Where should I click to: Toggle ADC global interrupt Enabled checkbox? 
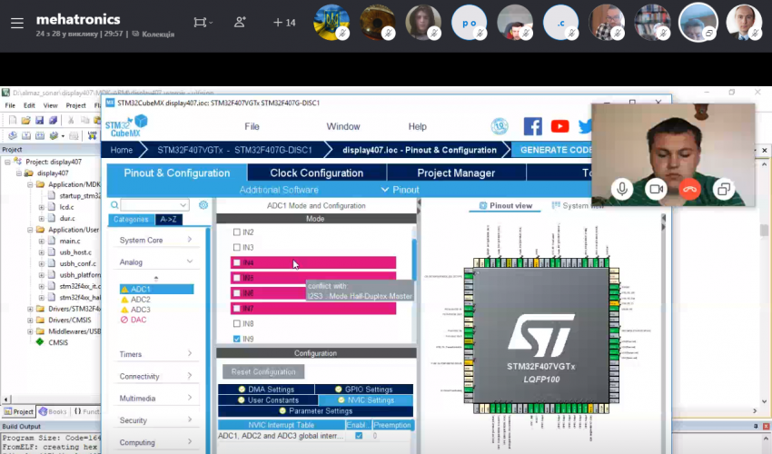pos(359,436)
